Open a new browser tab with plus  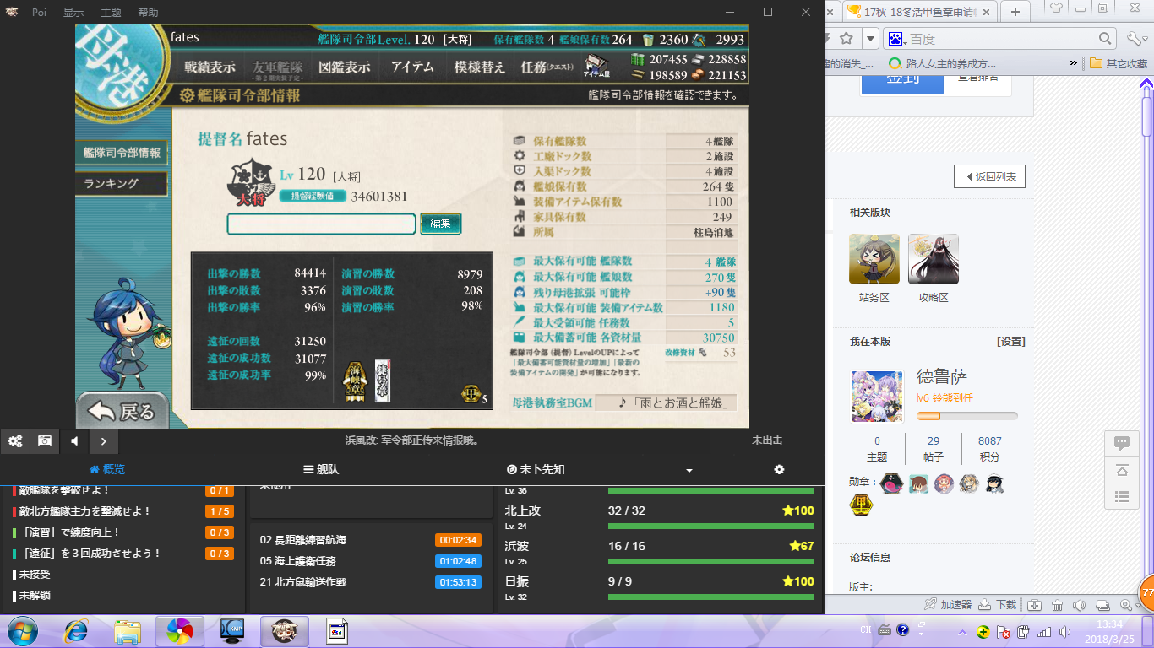point(1015,11)
